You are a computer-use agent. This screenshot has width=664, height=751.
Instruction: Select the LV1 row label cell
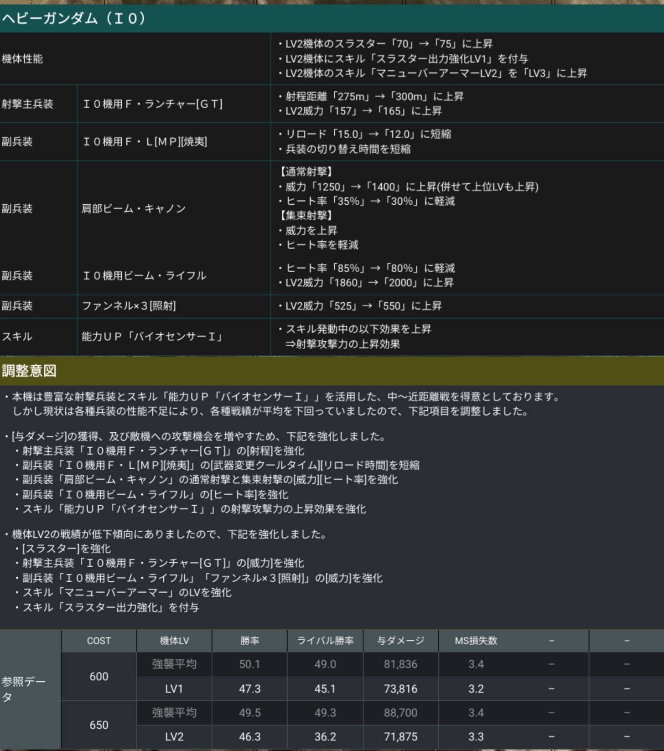coord(174,689)
